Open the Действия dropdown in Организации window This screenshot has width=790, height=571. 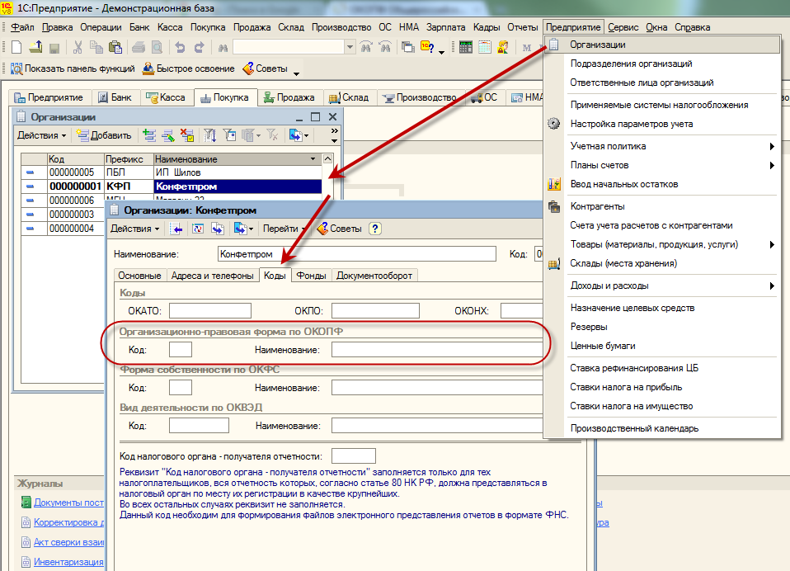coord(42,135)
